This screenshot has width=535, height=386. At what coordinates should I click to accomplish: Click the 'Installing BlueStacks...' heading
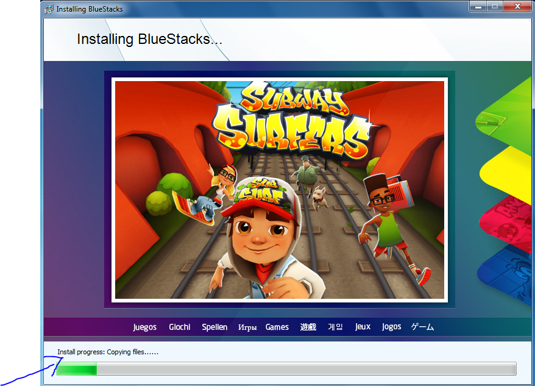point(149,39)
